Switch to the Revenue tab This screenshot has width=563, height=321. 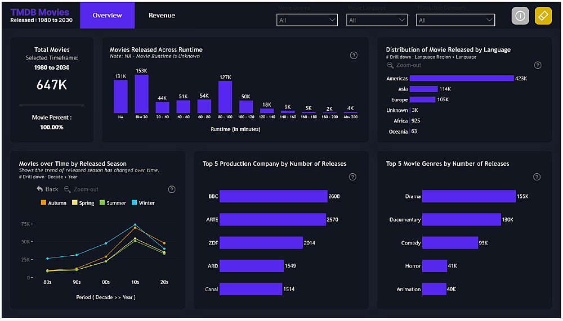162,15
